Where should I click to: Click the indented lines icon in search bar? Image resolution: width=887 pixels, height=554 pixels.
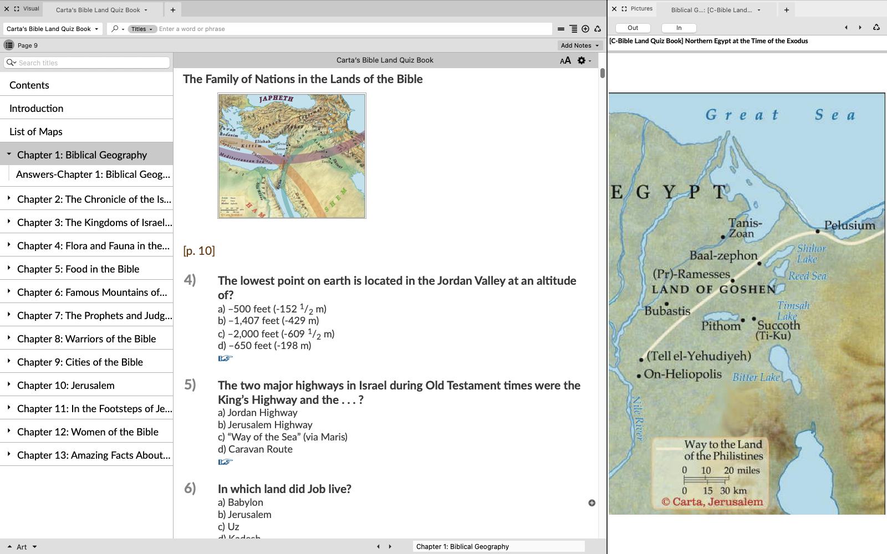click(x=573, y=29)
